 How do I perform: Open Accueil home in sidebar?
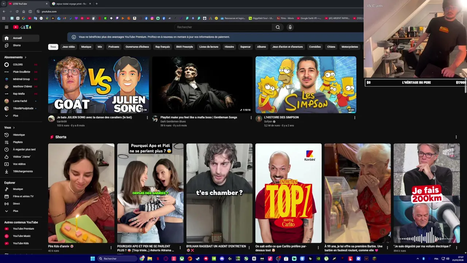click(21, 38)
